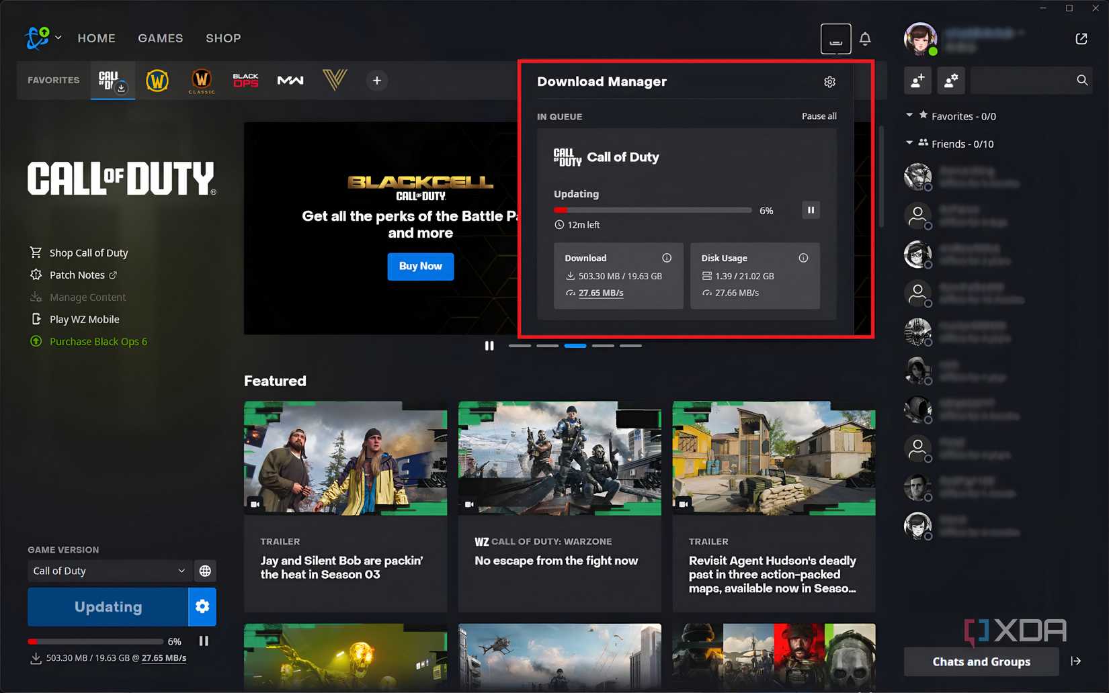Click Buy Now on the BlackCell banner
This screenshot has width=1109, height=693.
click(x=420, y=266)
